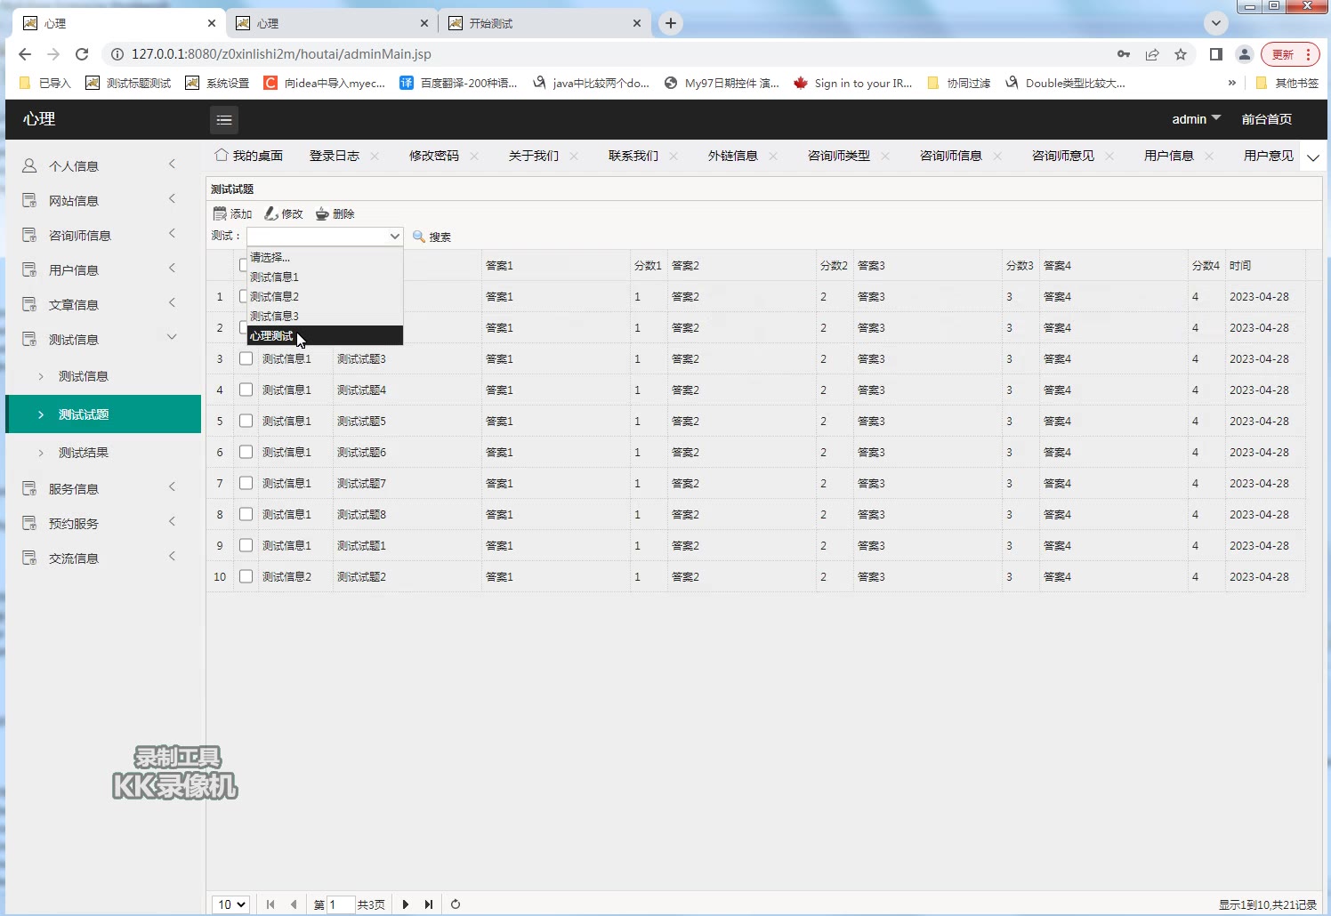Viewport: 1331px width, 916px height.
Task: Tick the checkbox in row 7
Action: pos(246,483)
